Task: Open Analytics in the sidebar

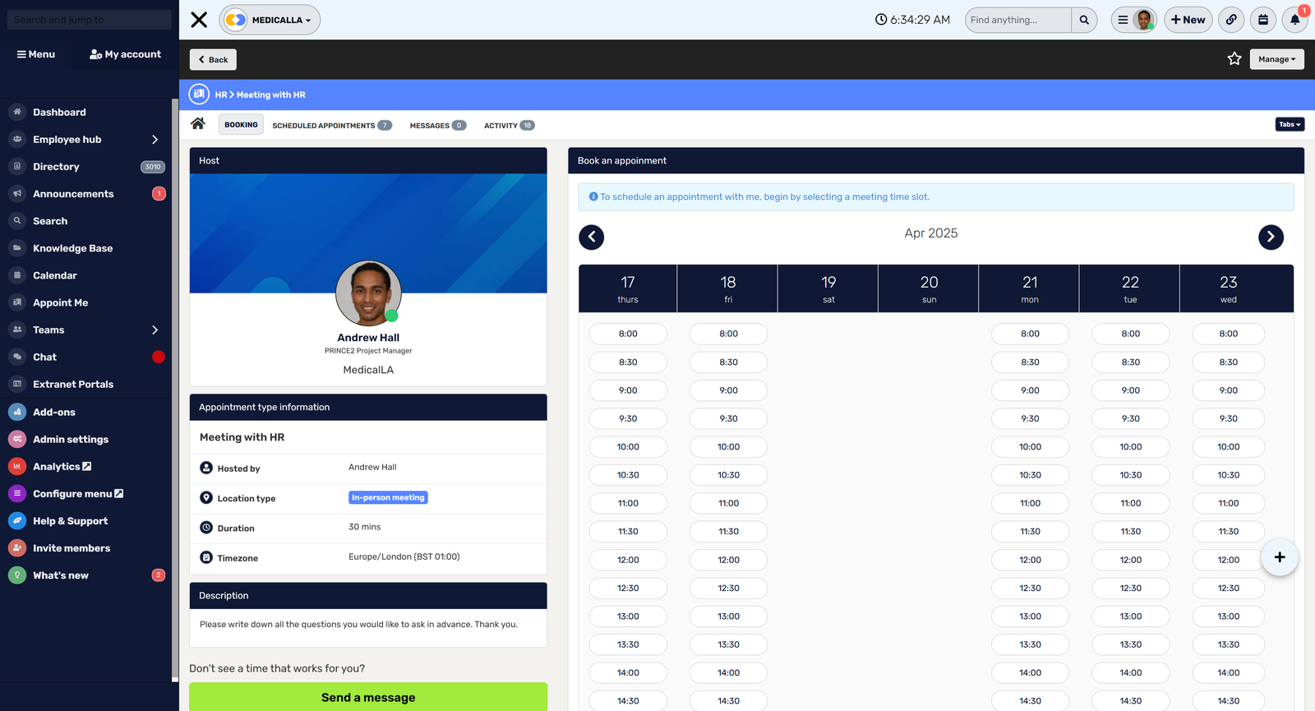Action: point(62,466)
